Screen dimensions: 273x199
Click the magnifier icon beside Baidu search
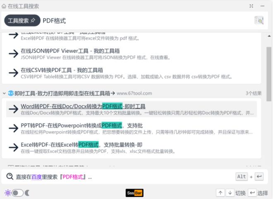coord(10,177)
